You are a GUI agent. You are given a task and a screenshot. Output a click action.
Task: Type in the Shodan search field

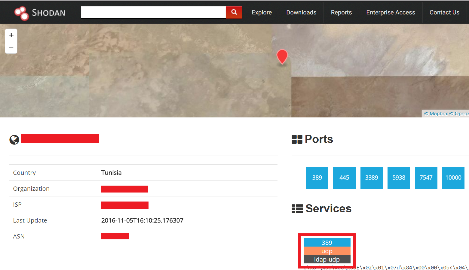click(x=153, y=12)
